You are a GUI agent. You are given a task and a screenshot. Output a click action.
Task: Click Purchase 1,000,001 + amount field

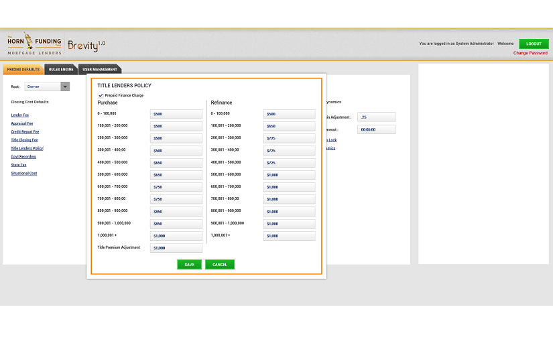tap(176, 236)
